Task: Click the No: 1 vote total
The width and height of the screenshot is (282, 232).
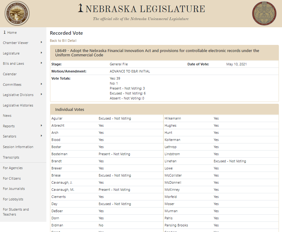Action: point(114,84)
